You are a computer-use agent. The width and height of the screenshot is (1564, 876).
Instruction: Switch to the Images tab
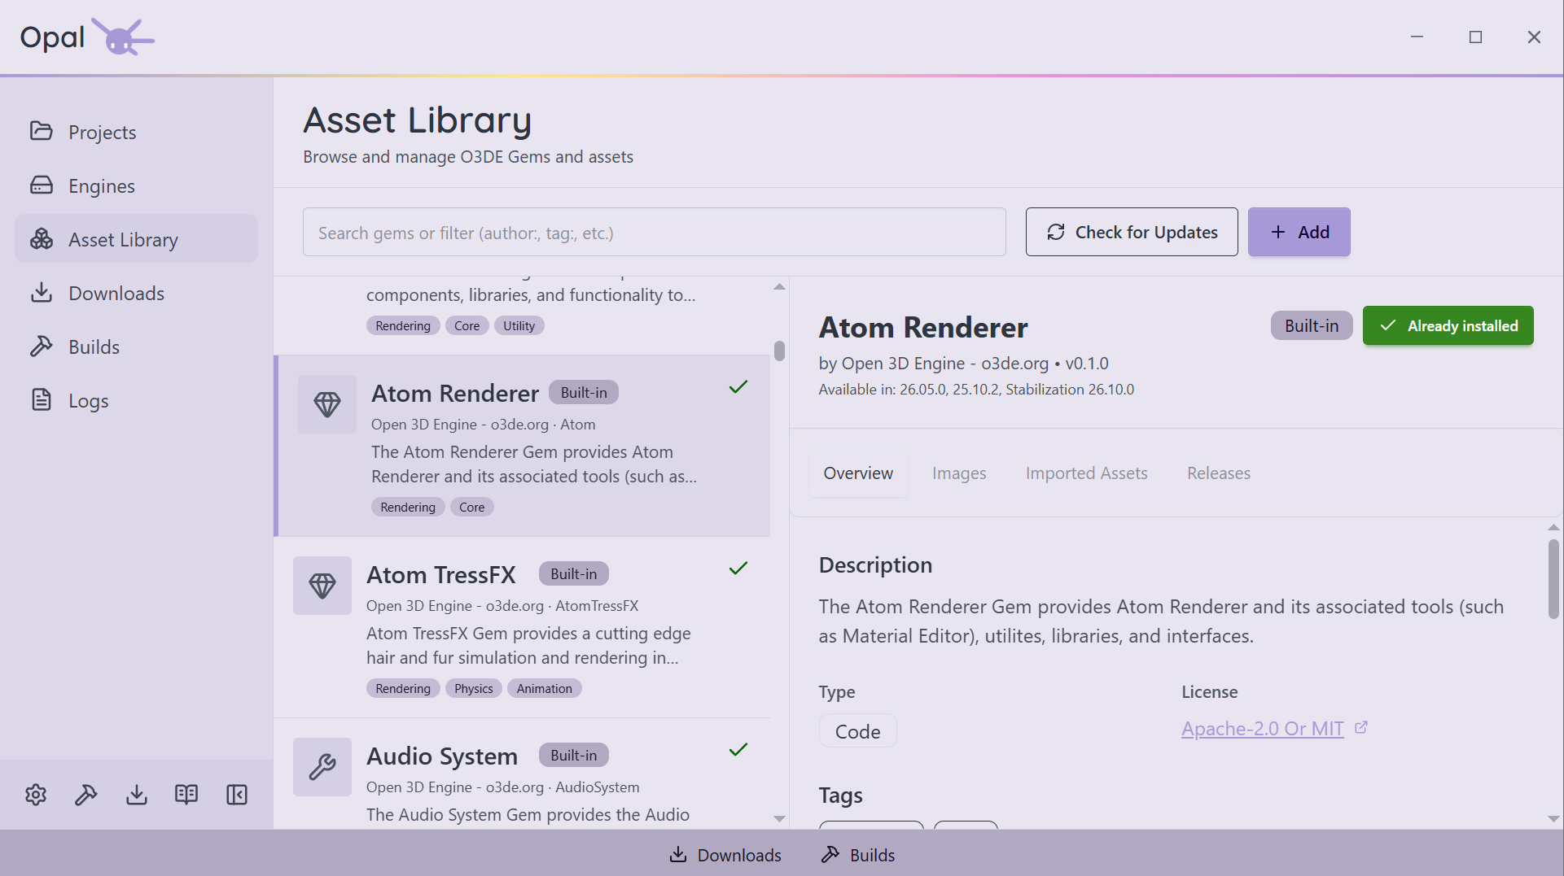(x=959, y=473)
